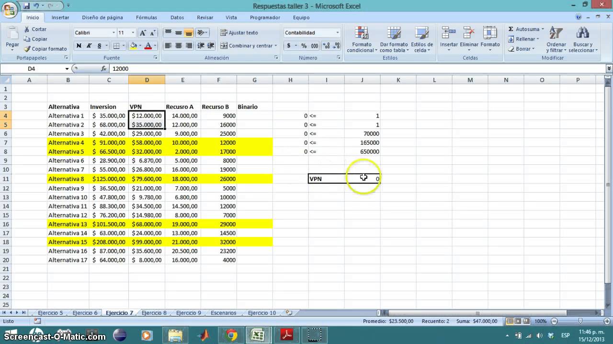This screenshot has width=613, height=344.
Task: Select cell J11 with VPN result 0
Action: (x=363, y=179)
